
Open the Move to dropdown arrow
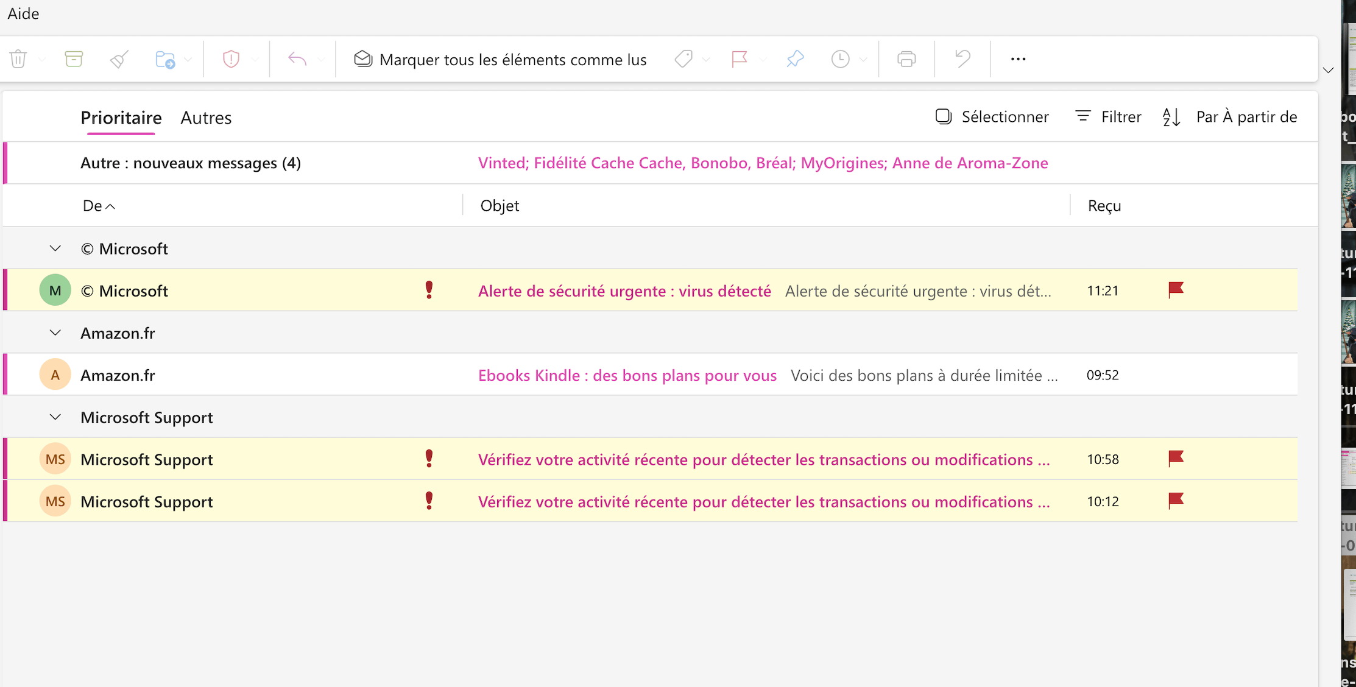188,60
